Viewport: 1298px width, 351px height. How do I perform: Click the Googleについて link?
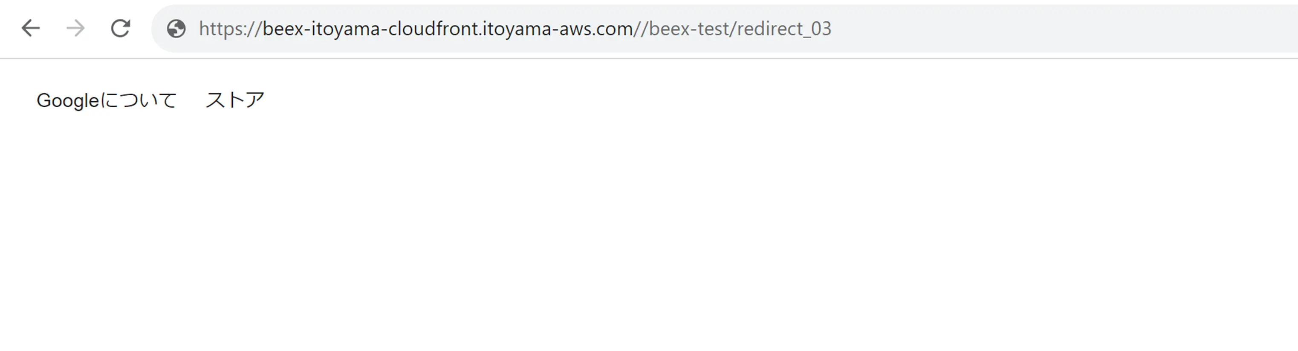[107, 100]
